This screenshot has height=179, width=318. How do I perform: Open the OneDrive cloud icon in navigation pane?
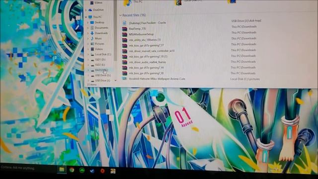tap(90, 10)
